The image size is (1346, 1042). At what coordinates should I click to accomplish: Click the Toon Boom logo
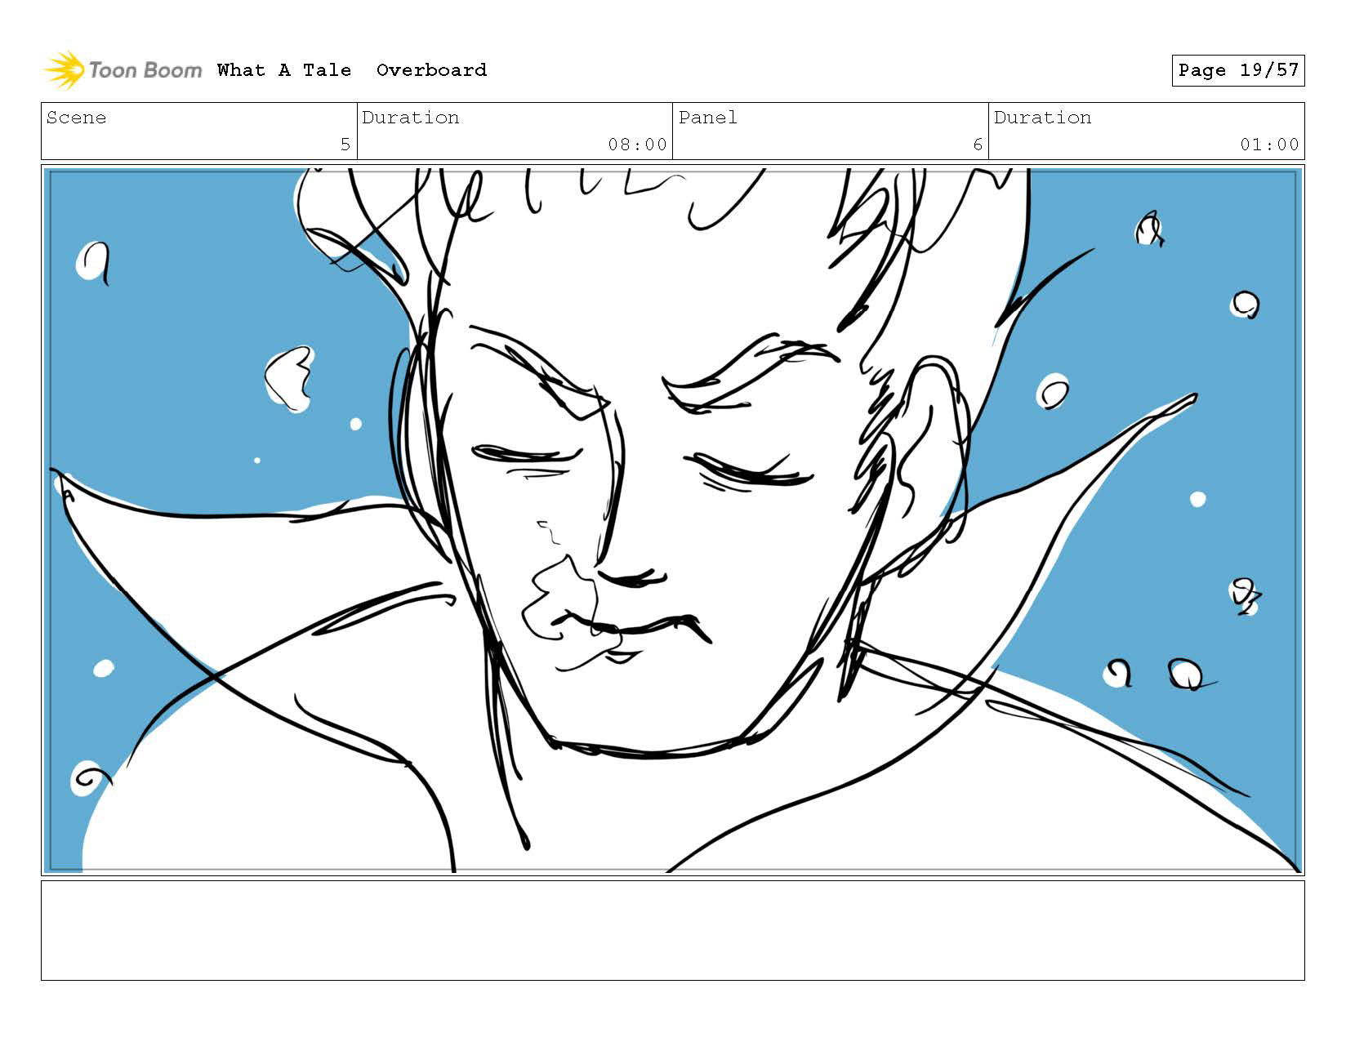123,70
